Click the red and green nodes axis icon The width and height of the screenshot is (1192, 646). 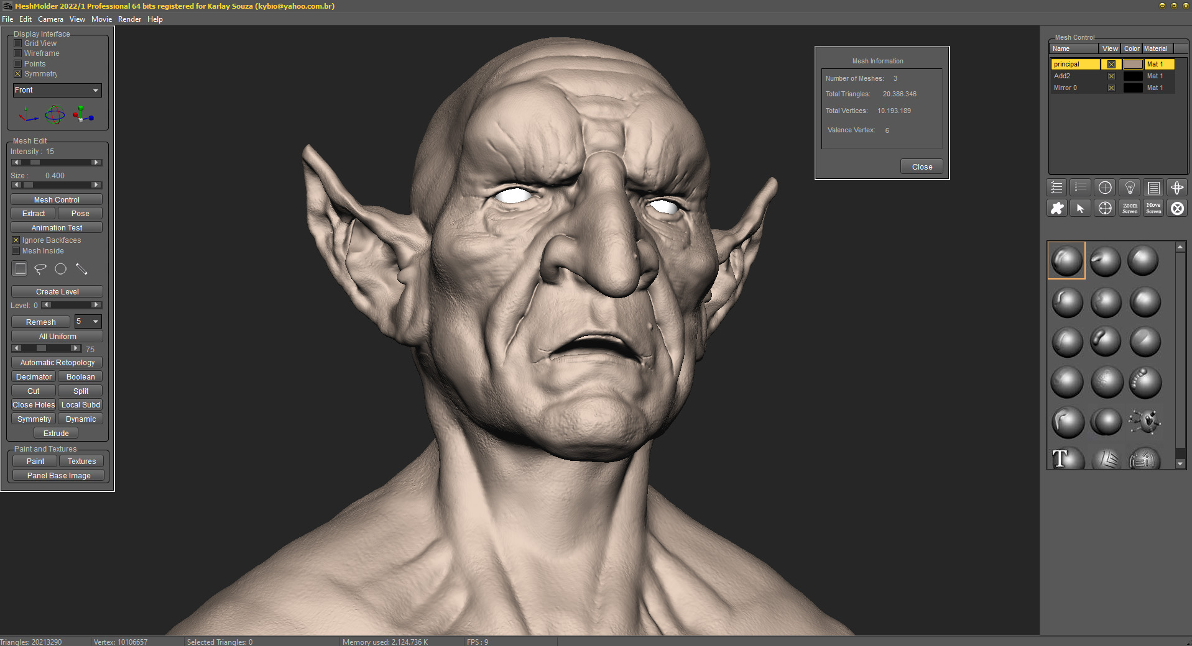click(x=83, y=114)
